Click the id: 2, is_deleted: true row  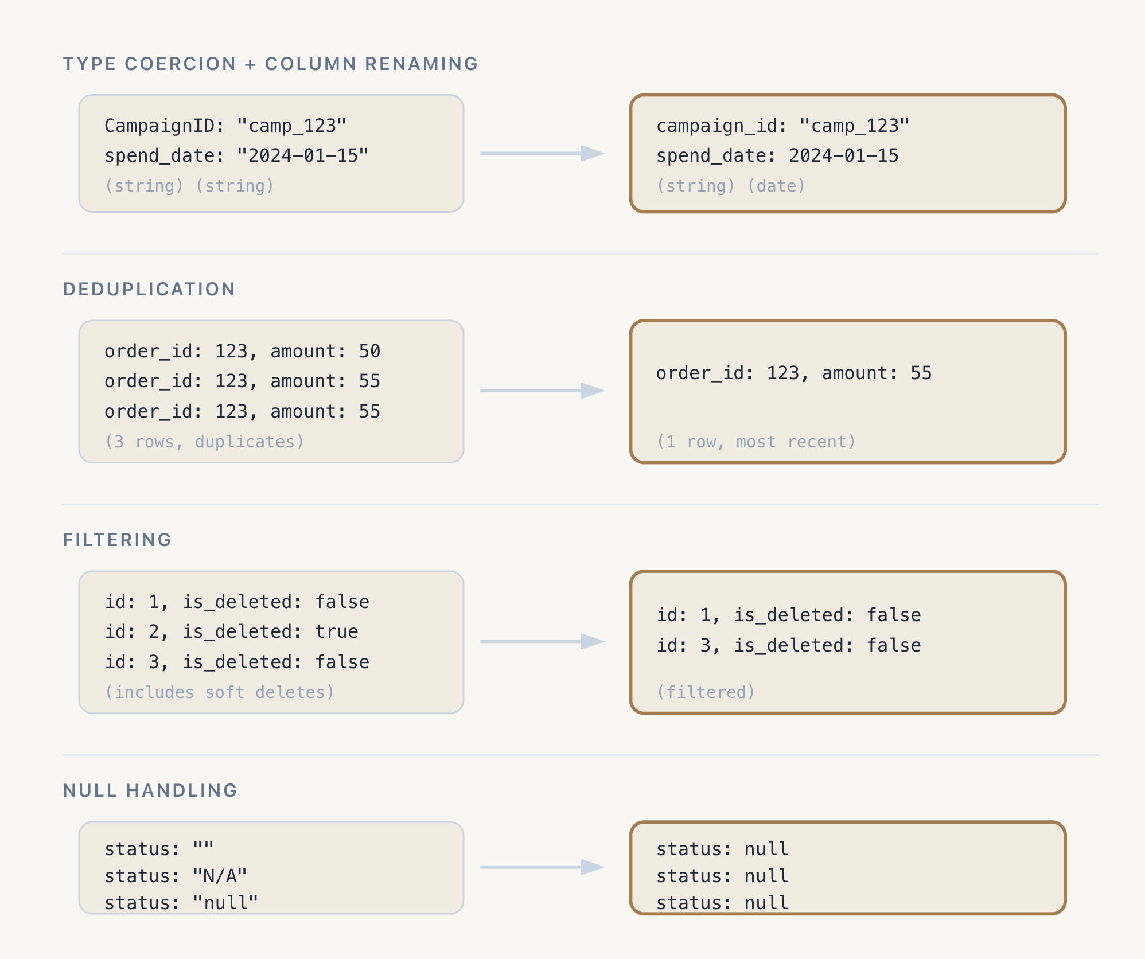click(x=231, y=631)
